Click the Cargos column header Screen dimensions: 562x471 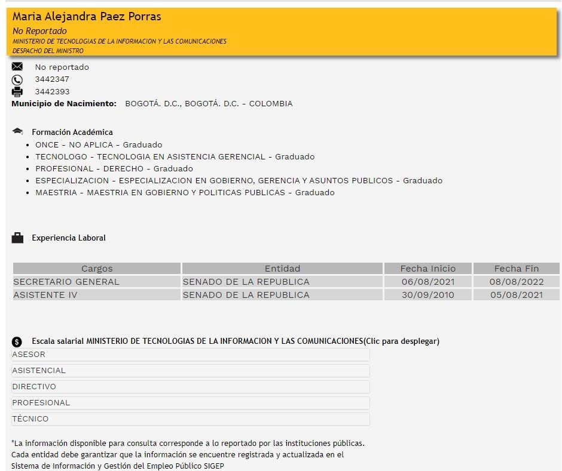coord(97,269)
